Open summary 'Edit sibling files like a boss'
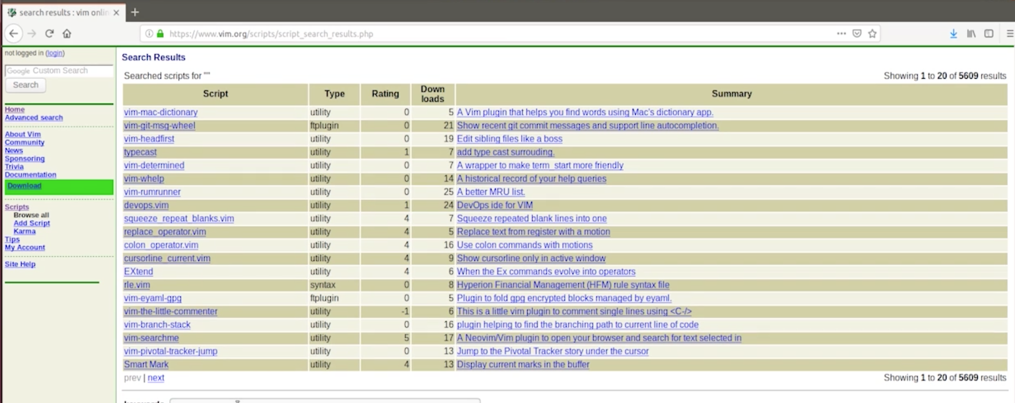The image size is (1015, 403). click(510, 139)
